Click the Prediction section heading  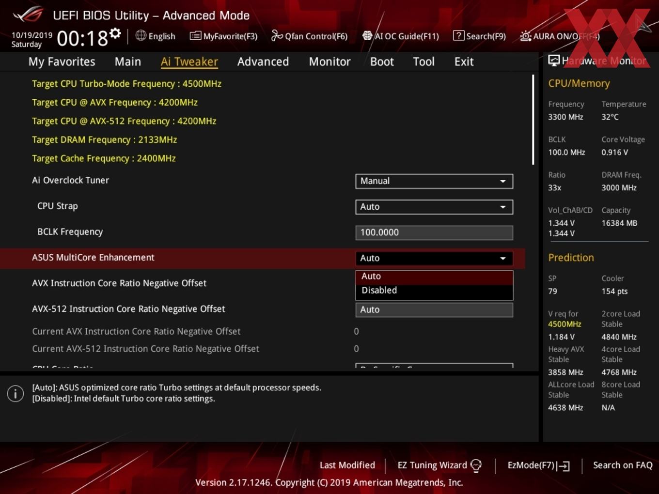[x=571, y=258]
